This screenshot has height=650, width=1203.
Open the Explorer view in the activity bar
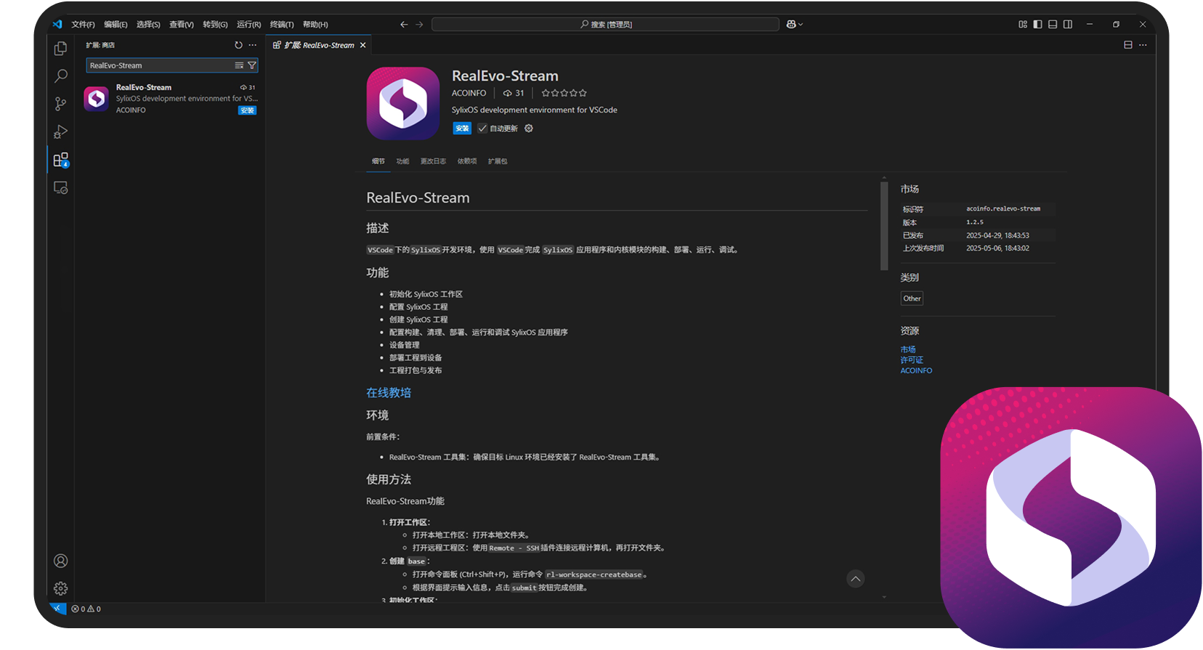click(61, 49)
